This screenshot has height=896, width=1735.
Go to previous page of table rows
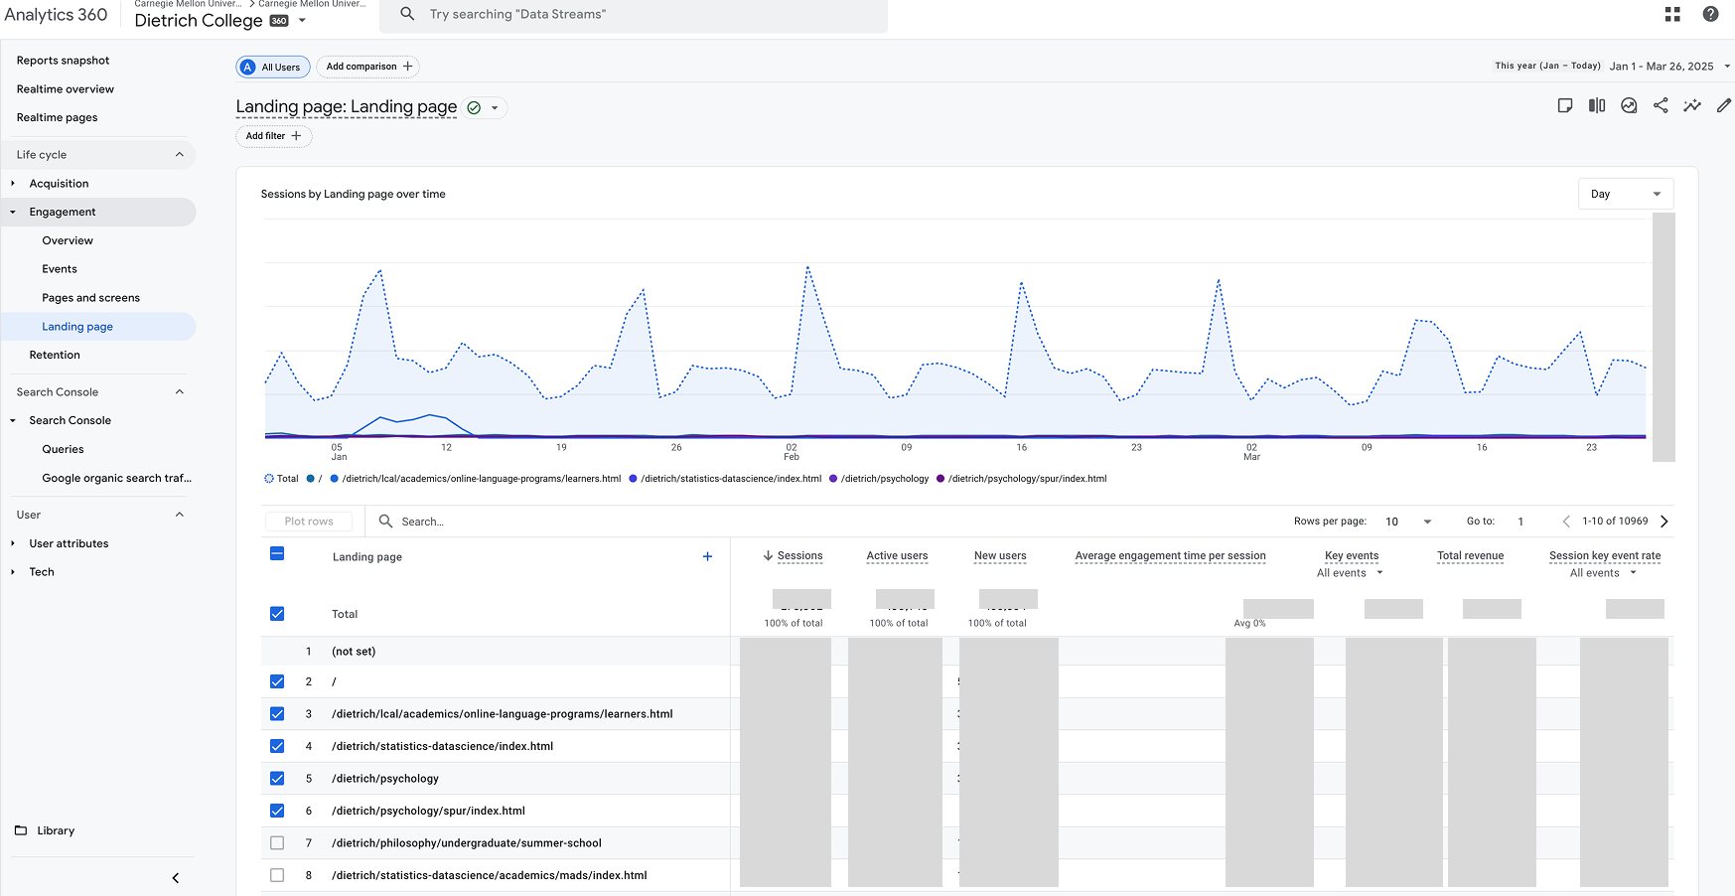pos(1566,522)
